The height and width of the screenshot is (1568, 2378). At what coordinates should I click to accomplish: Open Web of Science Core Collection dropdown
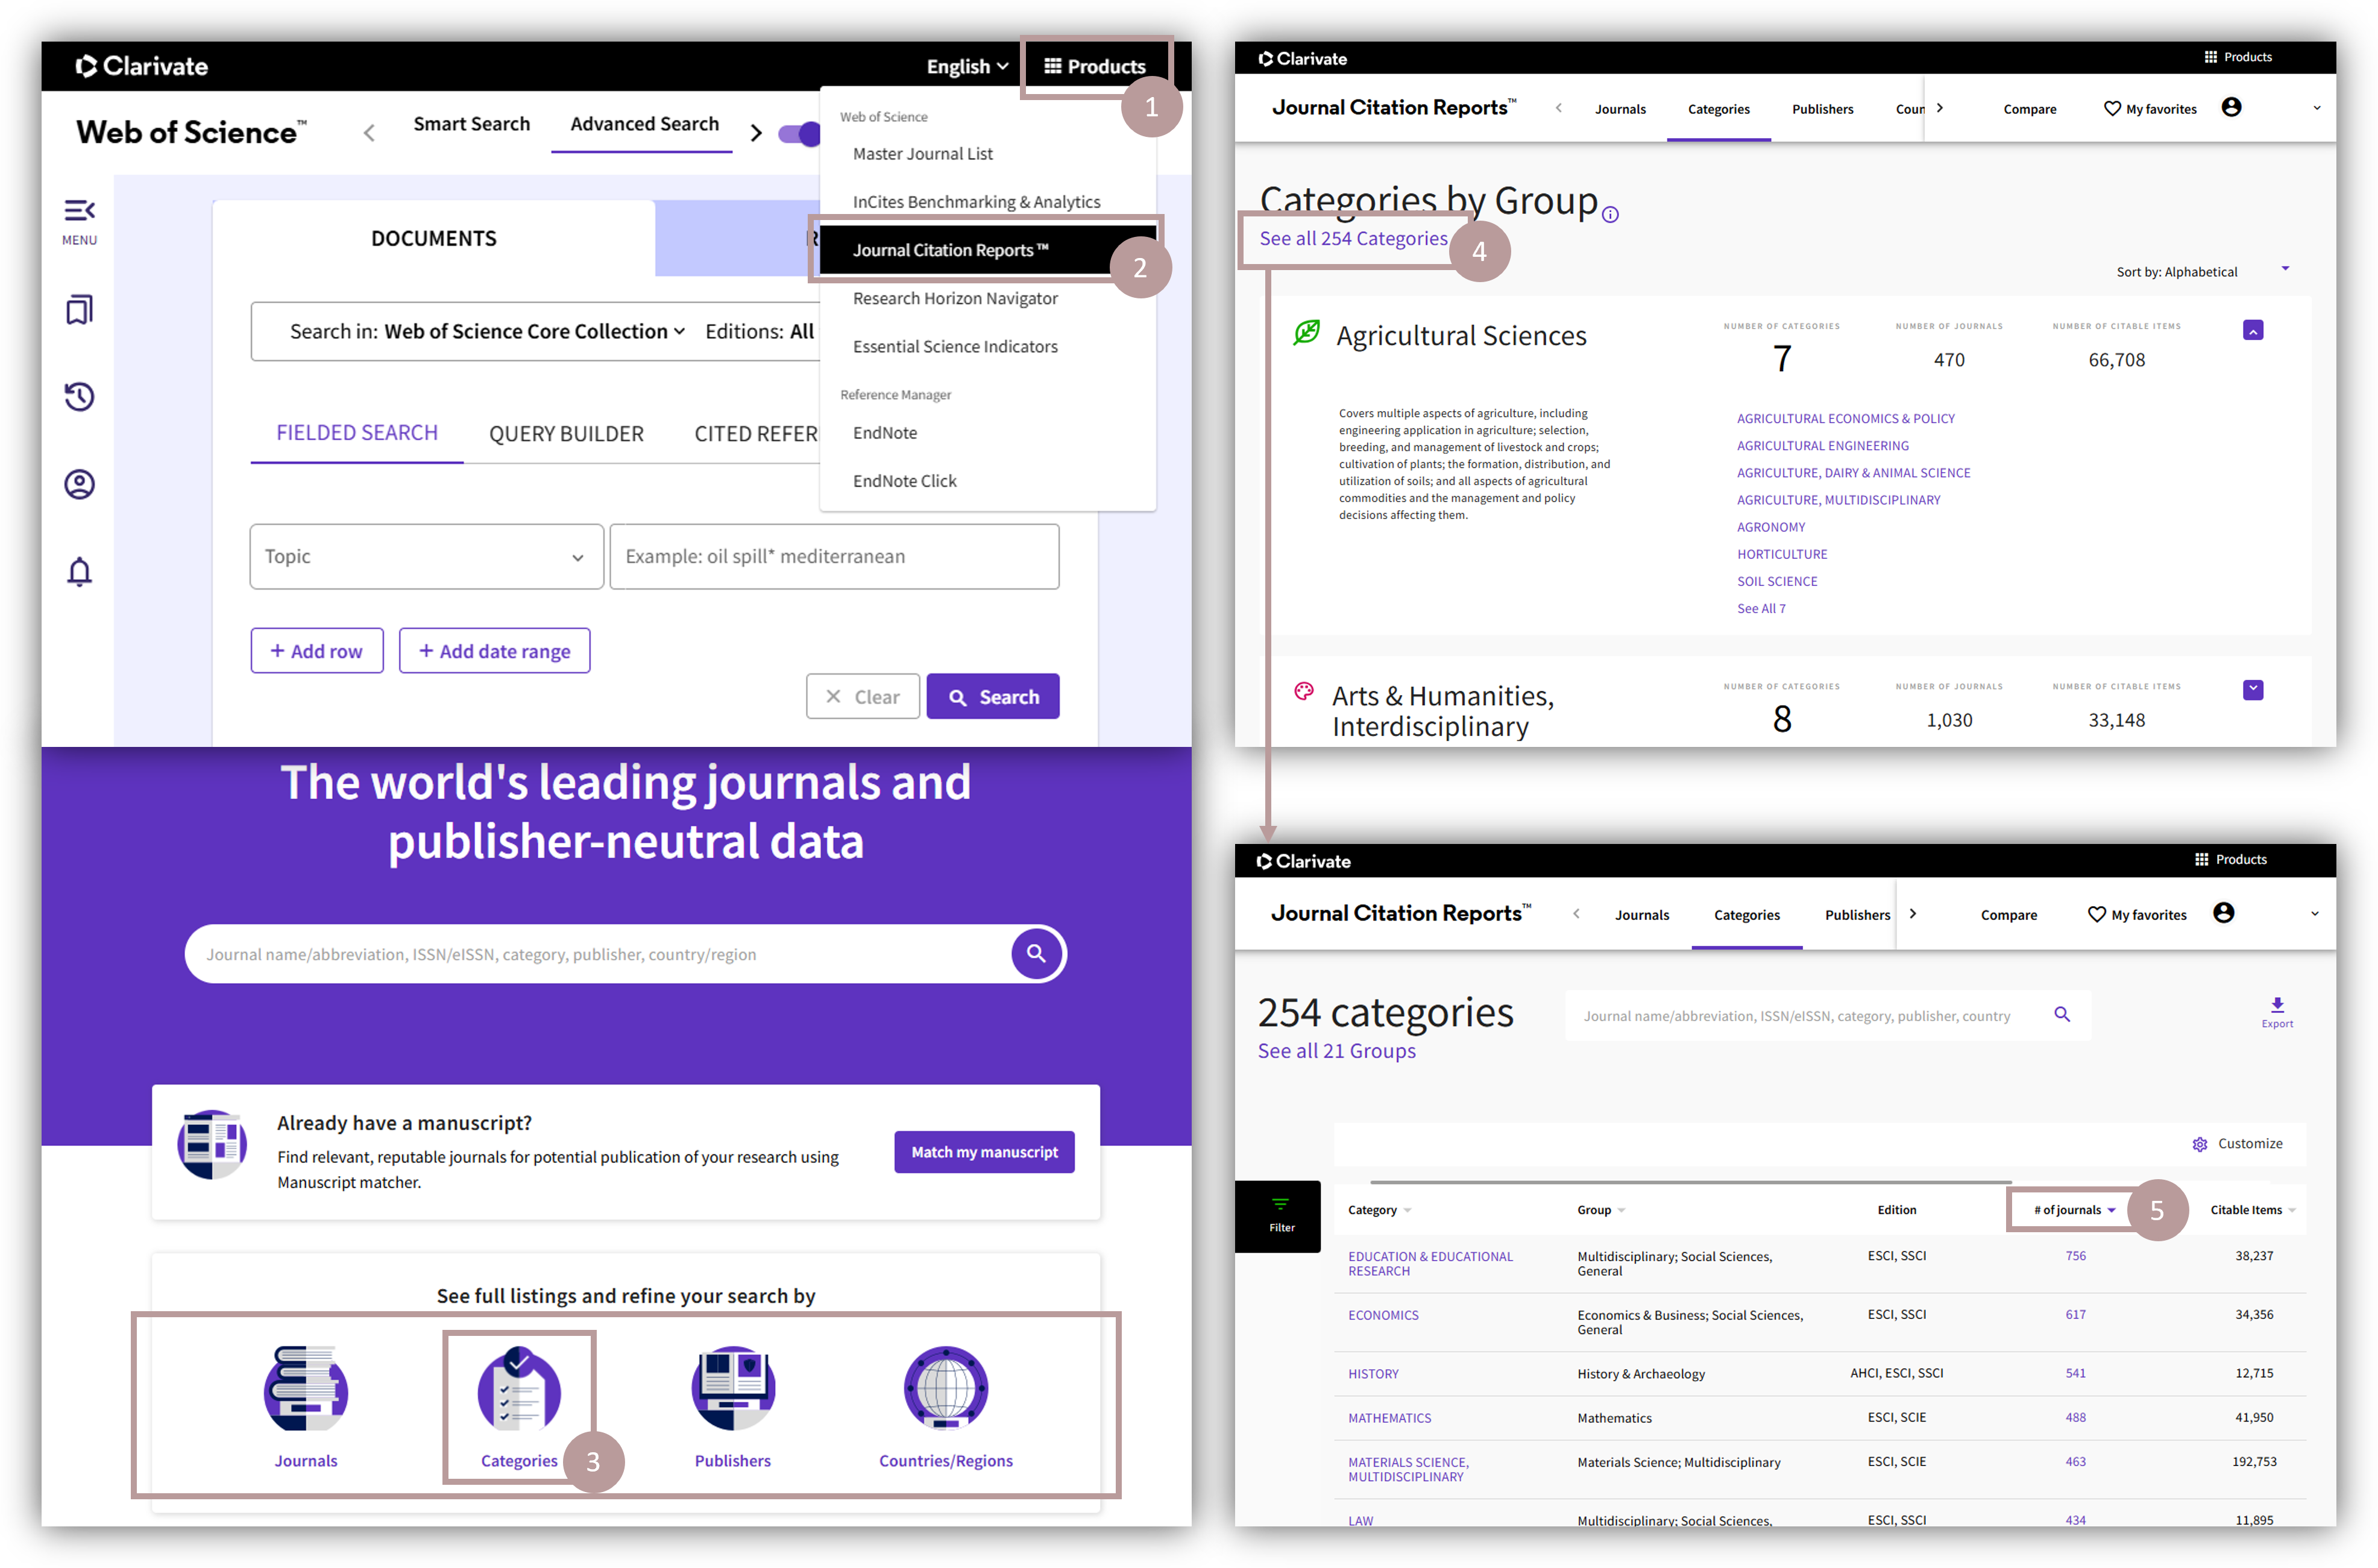click(x=535, y=331)
